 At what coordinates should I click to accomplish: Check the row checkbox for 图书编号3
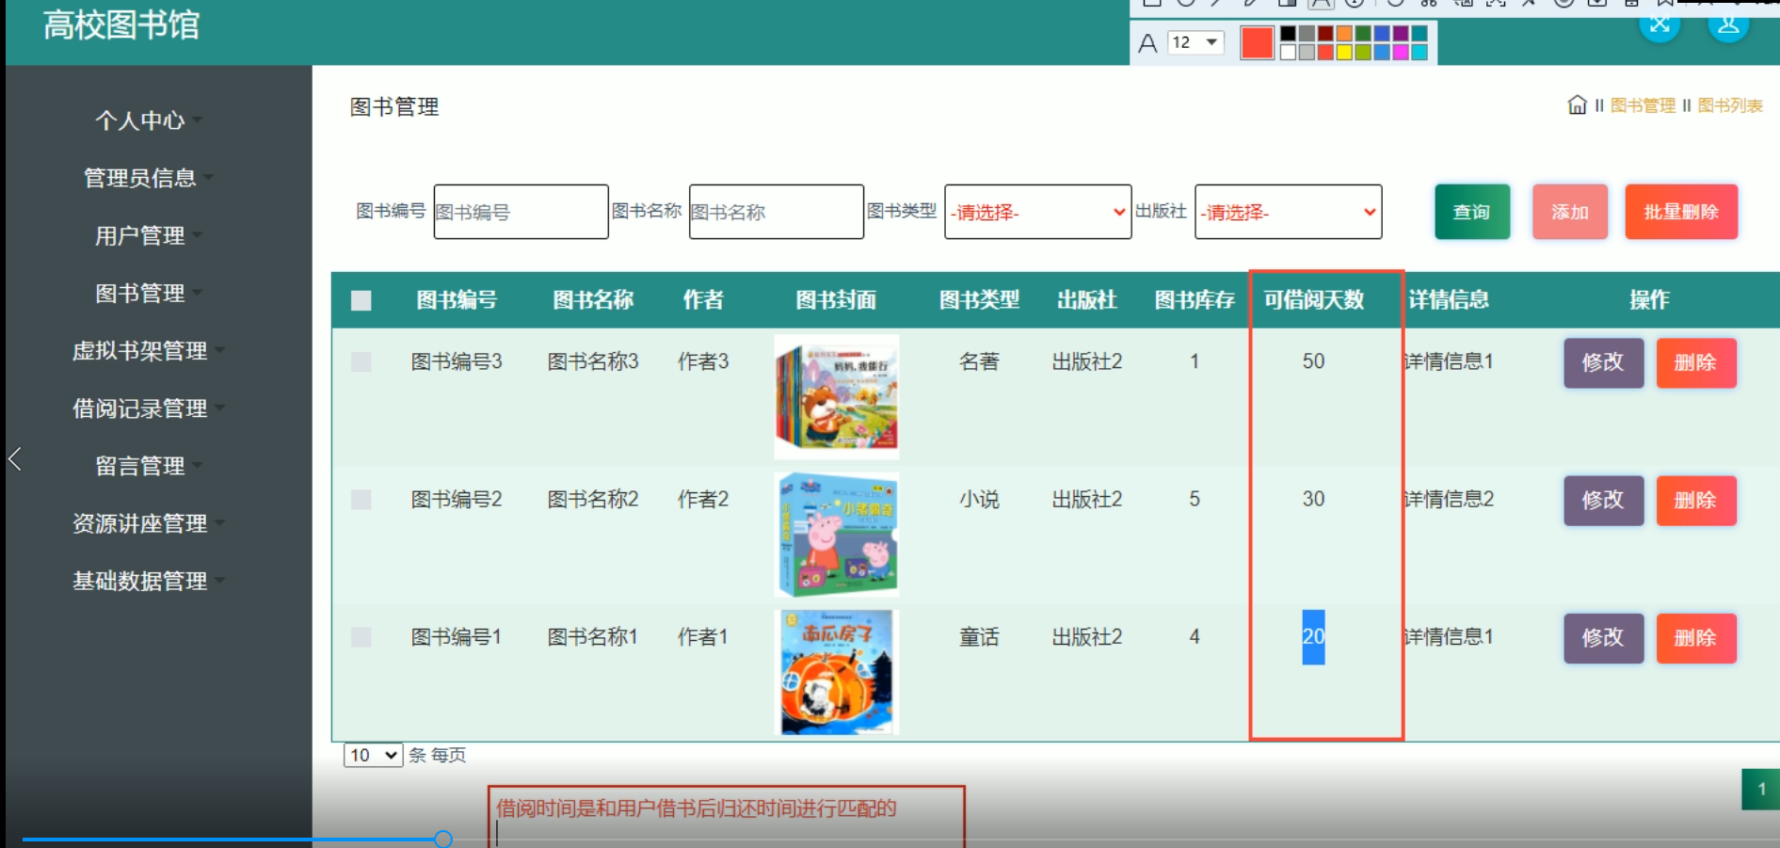[361, 361]
